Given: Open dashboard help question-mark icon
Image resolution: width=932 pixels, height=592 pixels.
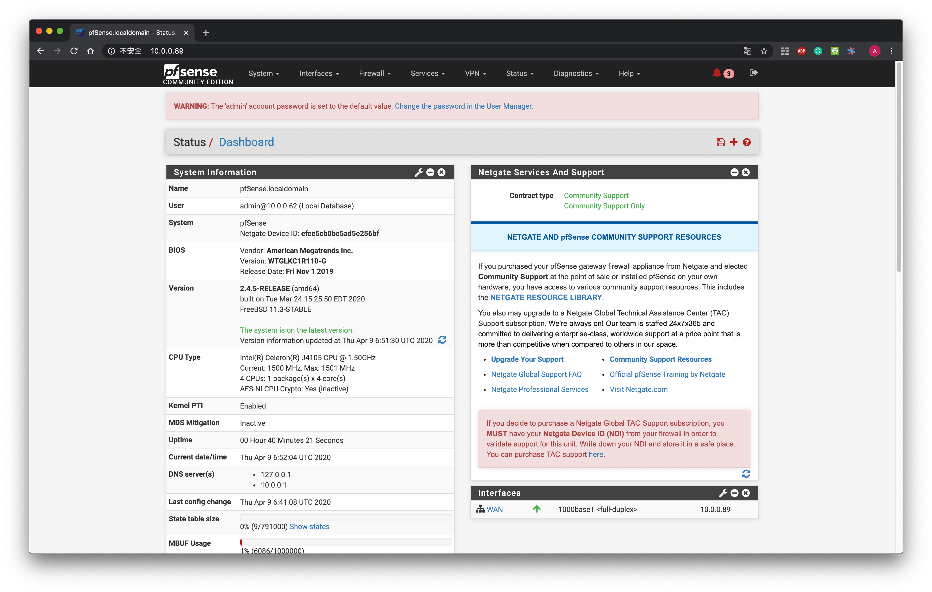Looking at the screenshot, I should coord(747,142).
